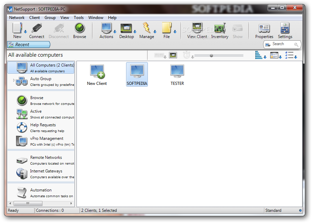Select Auto Group in sidebar
Screen dimensions: 312x223
(41, 81)
